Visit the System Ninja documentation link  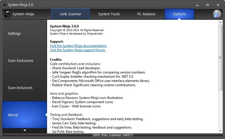click(x=78, y=46)
